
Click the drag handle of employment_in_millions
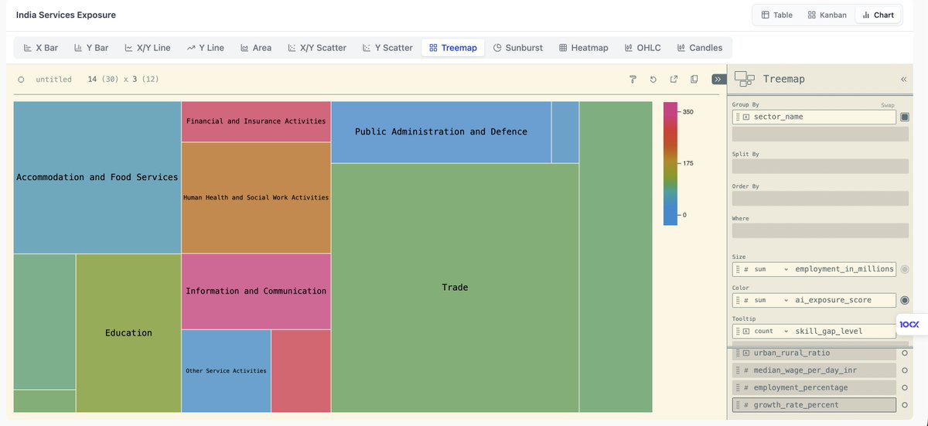738,269
